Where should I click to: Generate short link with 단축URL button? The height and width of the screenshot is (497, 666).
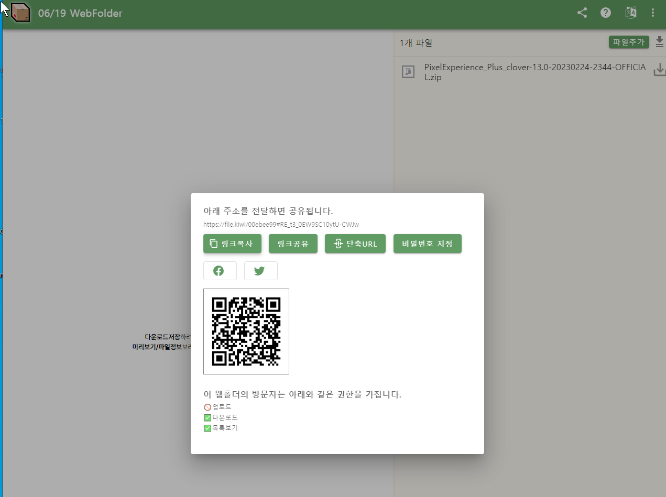[x=355, y=244]
